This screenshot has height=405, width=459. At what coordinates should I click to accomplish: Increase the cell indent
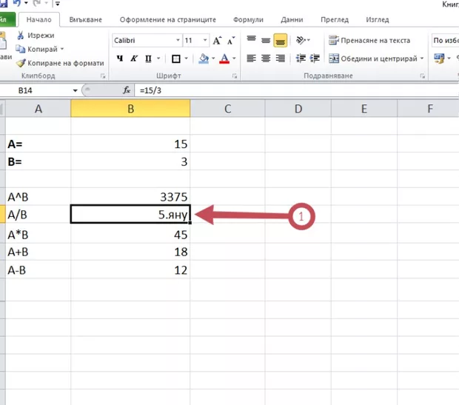[315, 58]
